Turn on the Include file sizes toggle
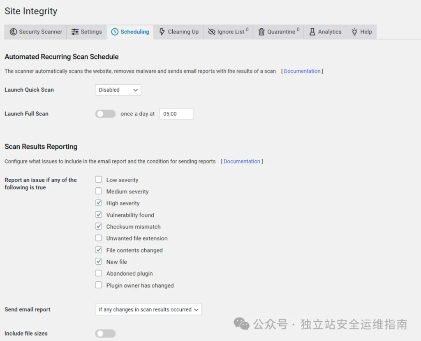The image size is (421, 341). tap(105, 334)
